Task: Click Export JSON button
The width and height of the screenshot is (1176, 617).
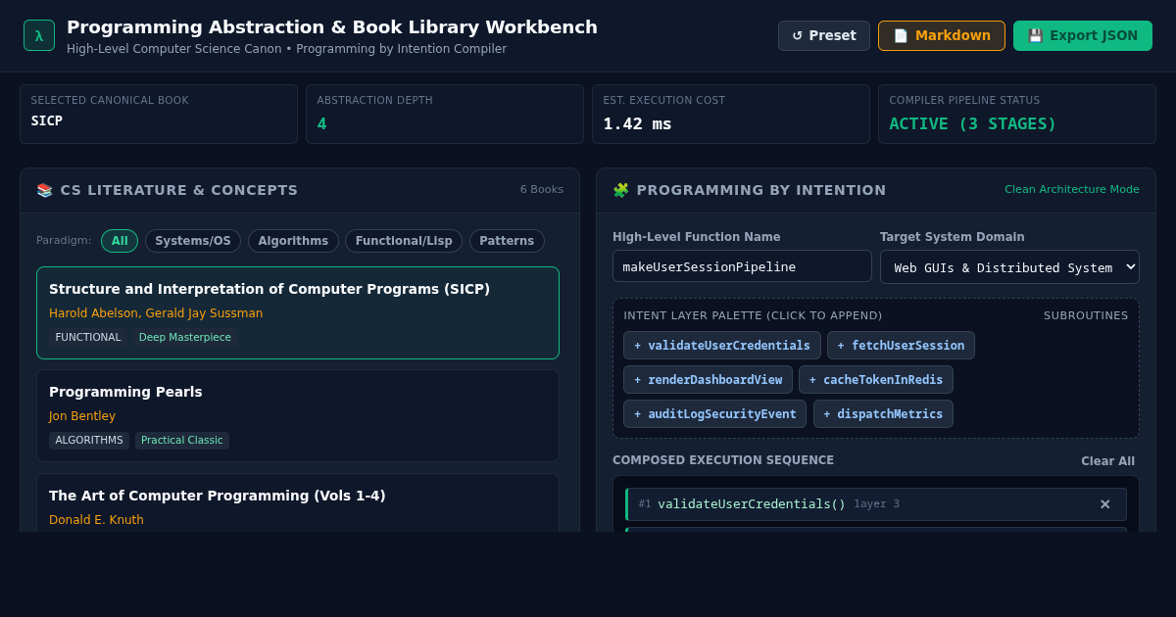Action: pyautogui.click(x=1083, y=35)
